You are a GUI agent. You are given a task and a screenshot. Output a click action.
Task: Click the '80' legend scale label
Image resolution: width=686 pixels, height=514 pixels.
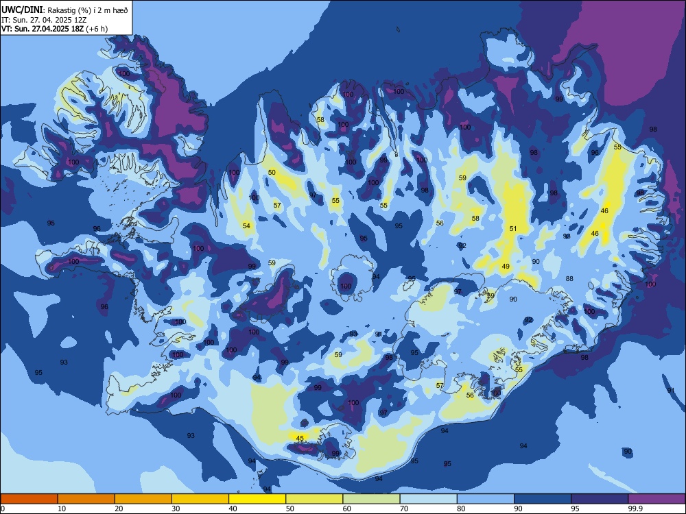[x=461, y=509]
